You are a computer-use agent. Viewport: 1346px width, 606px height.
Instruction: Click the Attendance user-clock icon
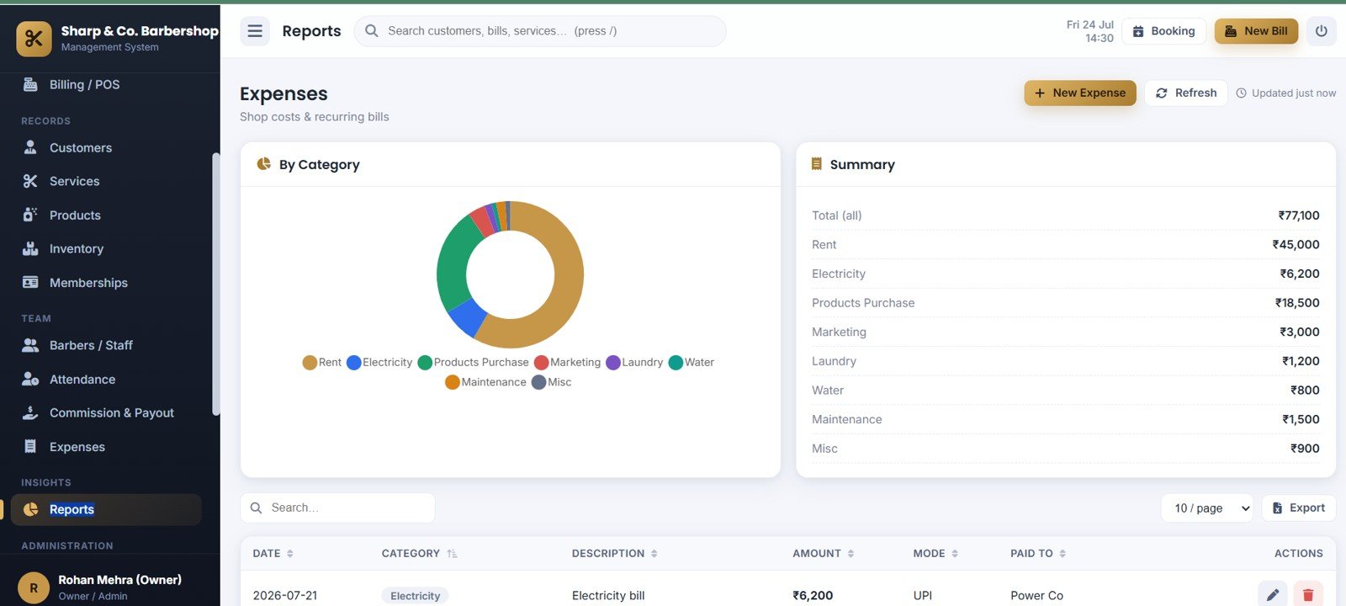click(x=30, y=379)
